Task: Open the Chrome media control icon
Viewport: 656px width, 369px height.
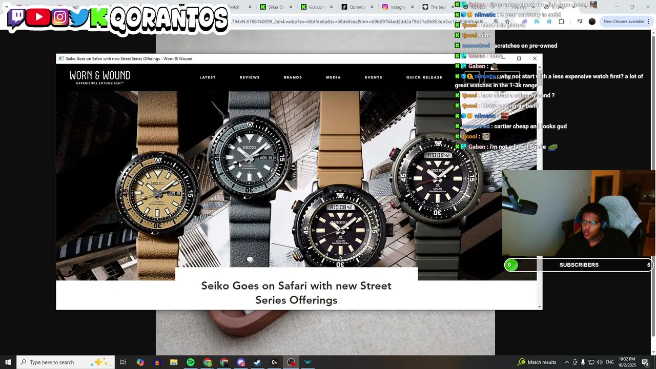Action: coord(580,22)
